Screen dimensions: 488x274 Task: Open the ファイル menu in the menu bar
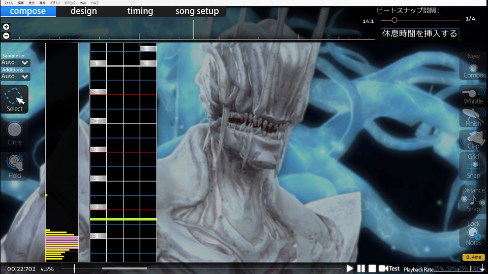[x=9, y=3]
